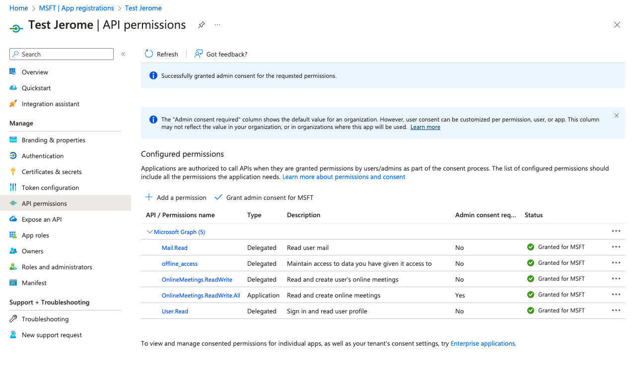Screen dimensions: 632x366
Task: Click Add a permission button
Action: [x=176, y=197]
